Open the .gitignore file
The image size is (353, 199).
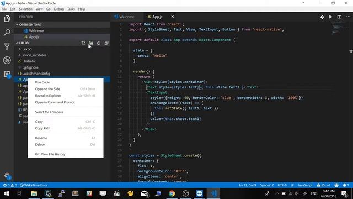click(x=62, y=67)
